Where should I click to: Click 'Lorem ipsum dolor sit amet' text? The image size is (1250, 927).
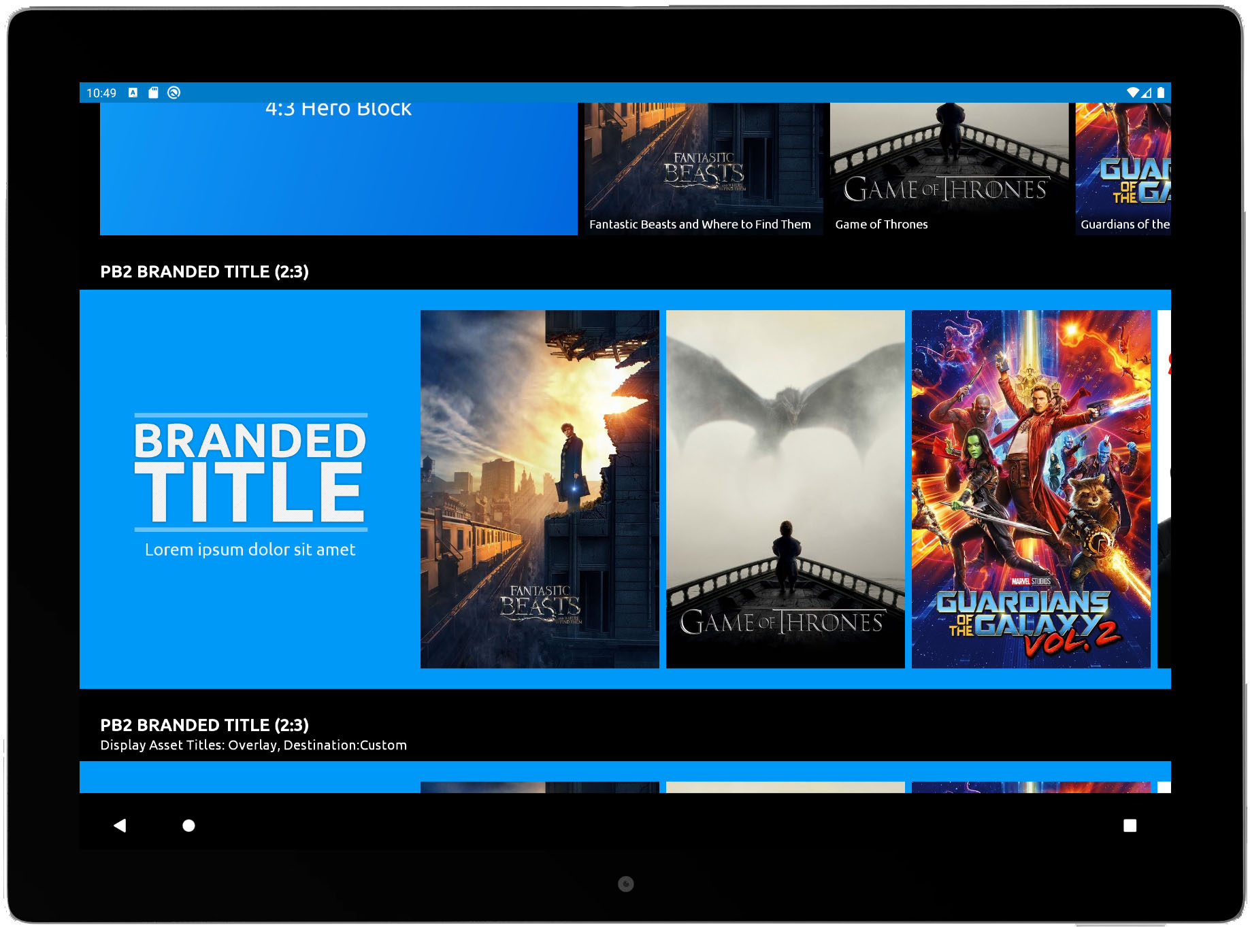point(250,550)
